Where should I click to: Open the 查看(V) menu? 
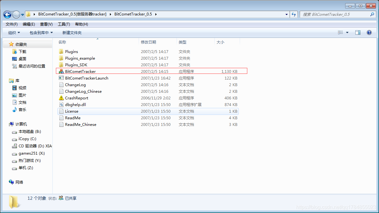(46, 24)
